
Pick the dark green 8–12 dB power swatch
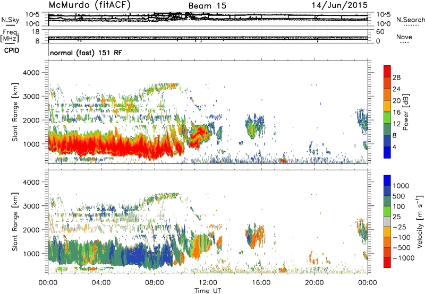pos(387,129)
